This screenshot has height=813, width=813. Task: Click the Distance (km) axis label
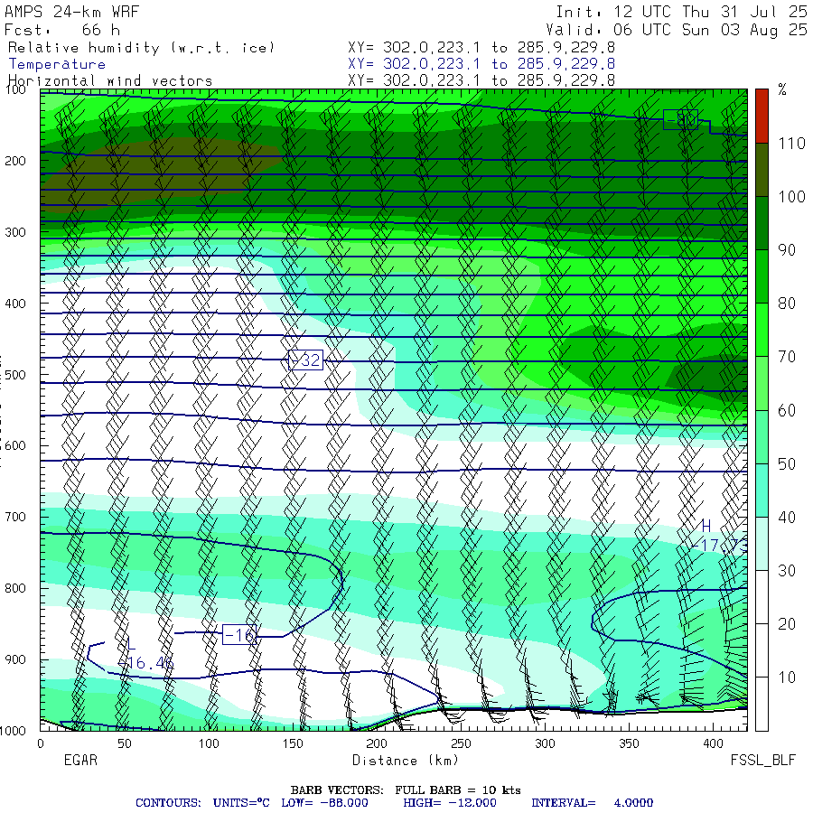[406, 761]
